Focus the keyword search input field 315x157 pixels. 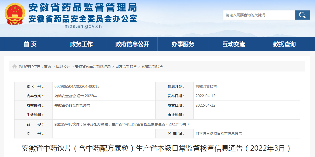tap(259, 15)
